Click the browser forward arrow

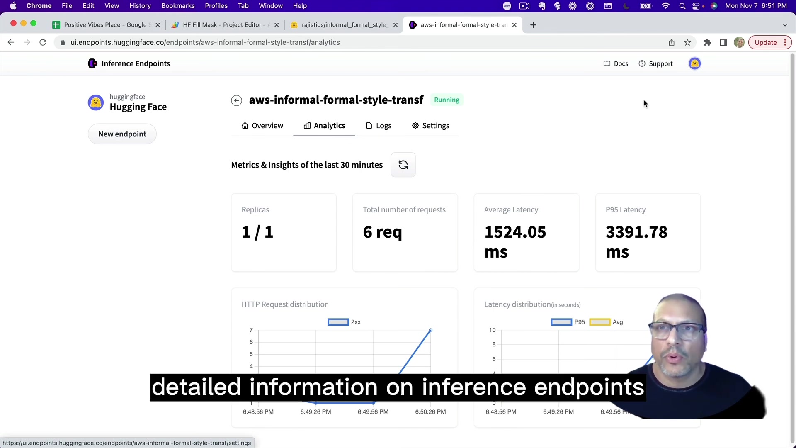27,42
